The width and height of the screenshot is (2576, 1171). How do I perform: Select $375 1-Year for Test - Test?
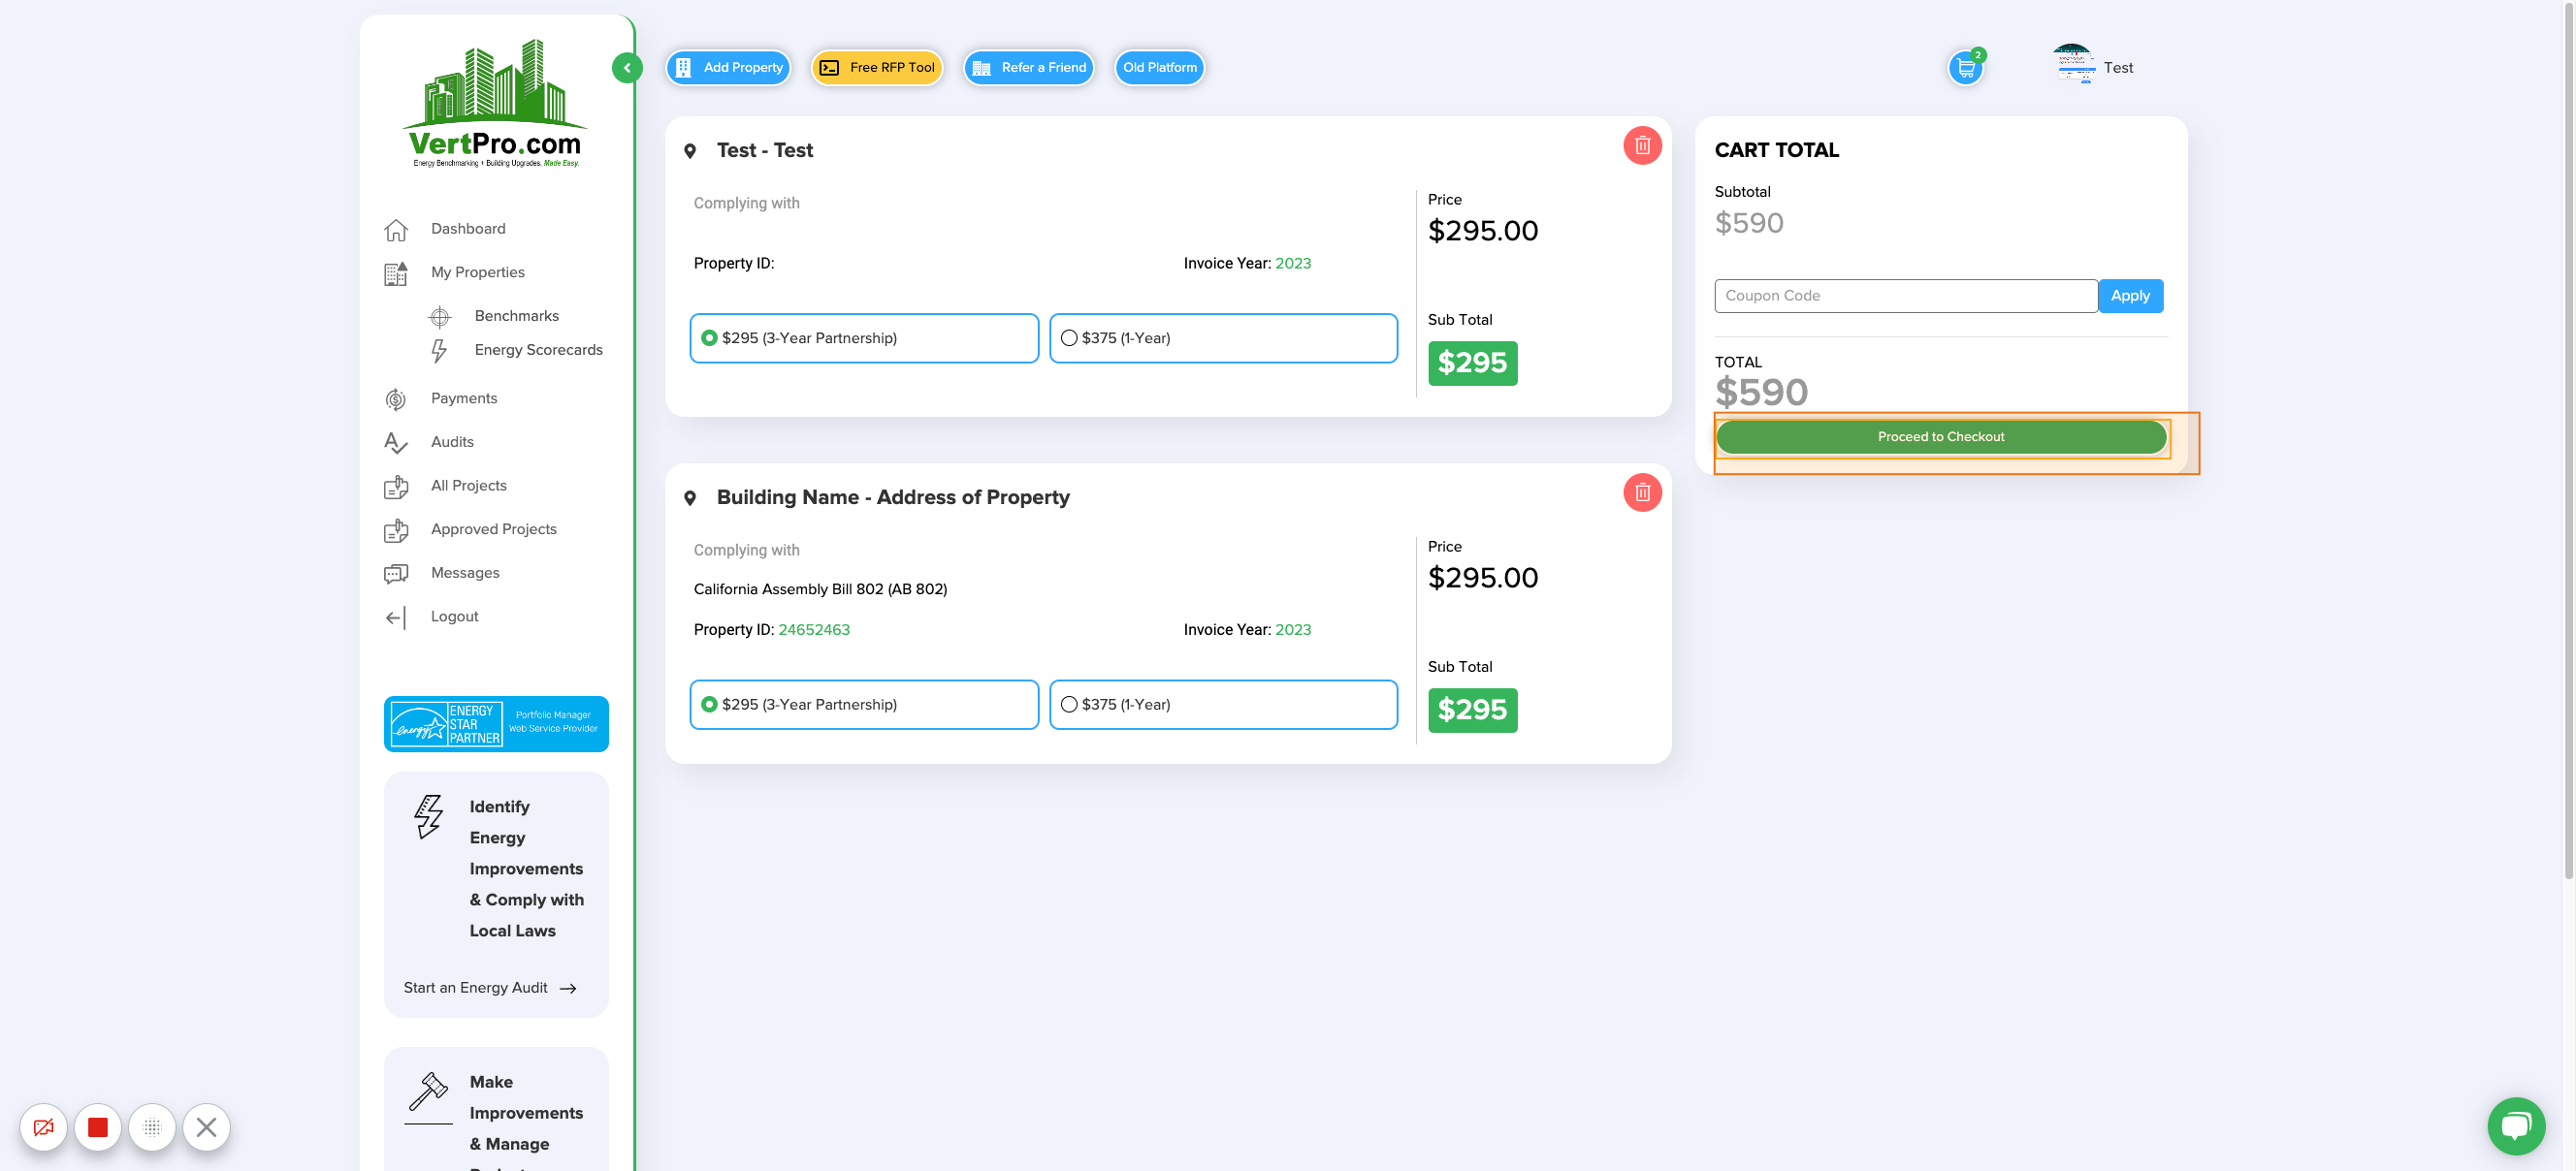point(1223,338)
